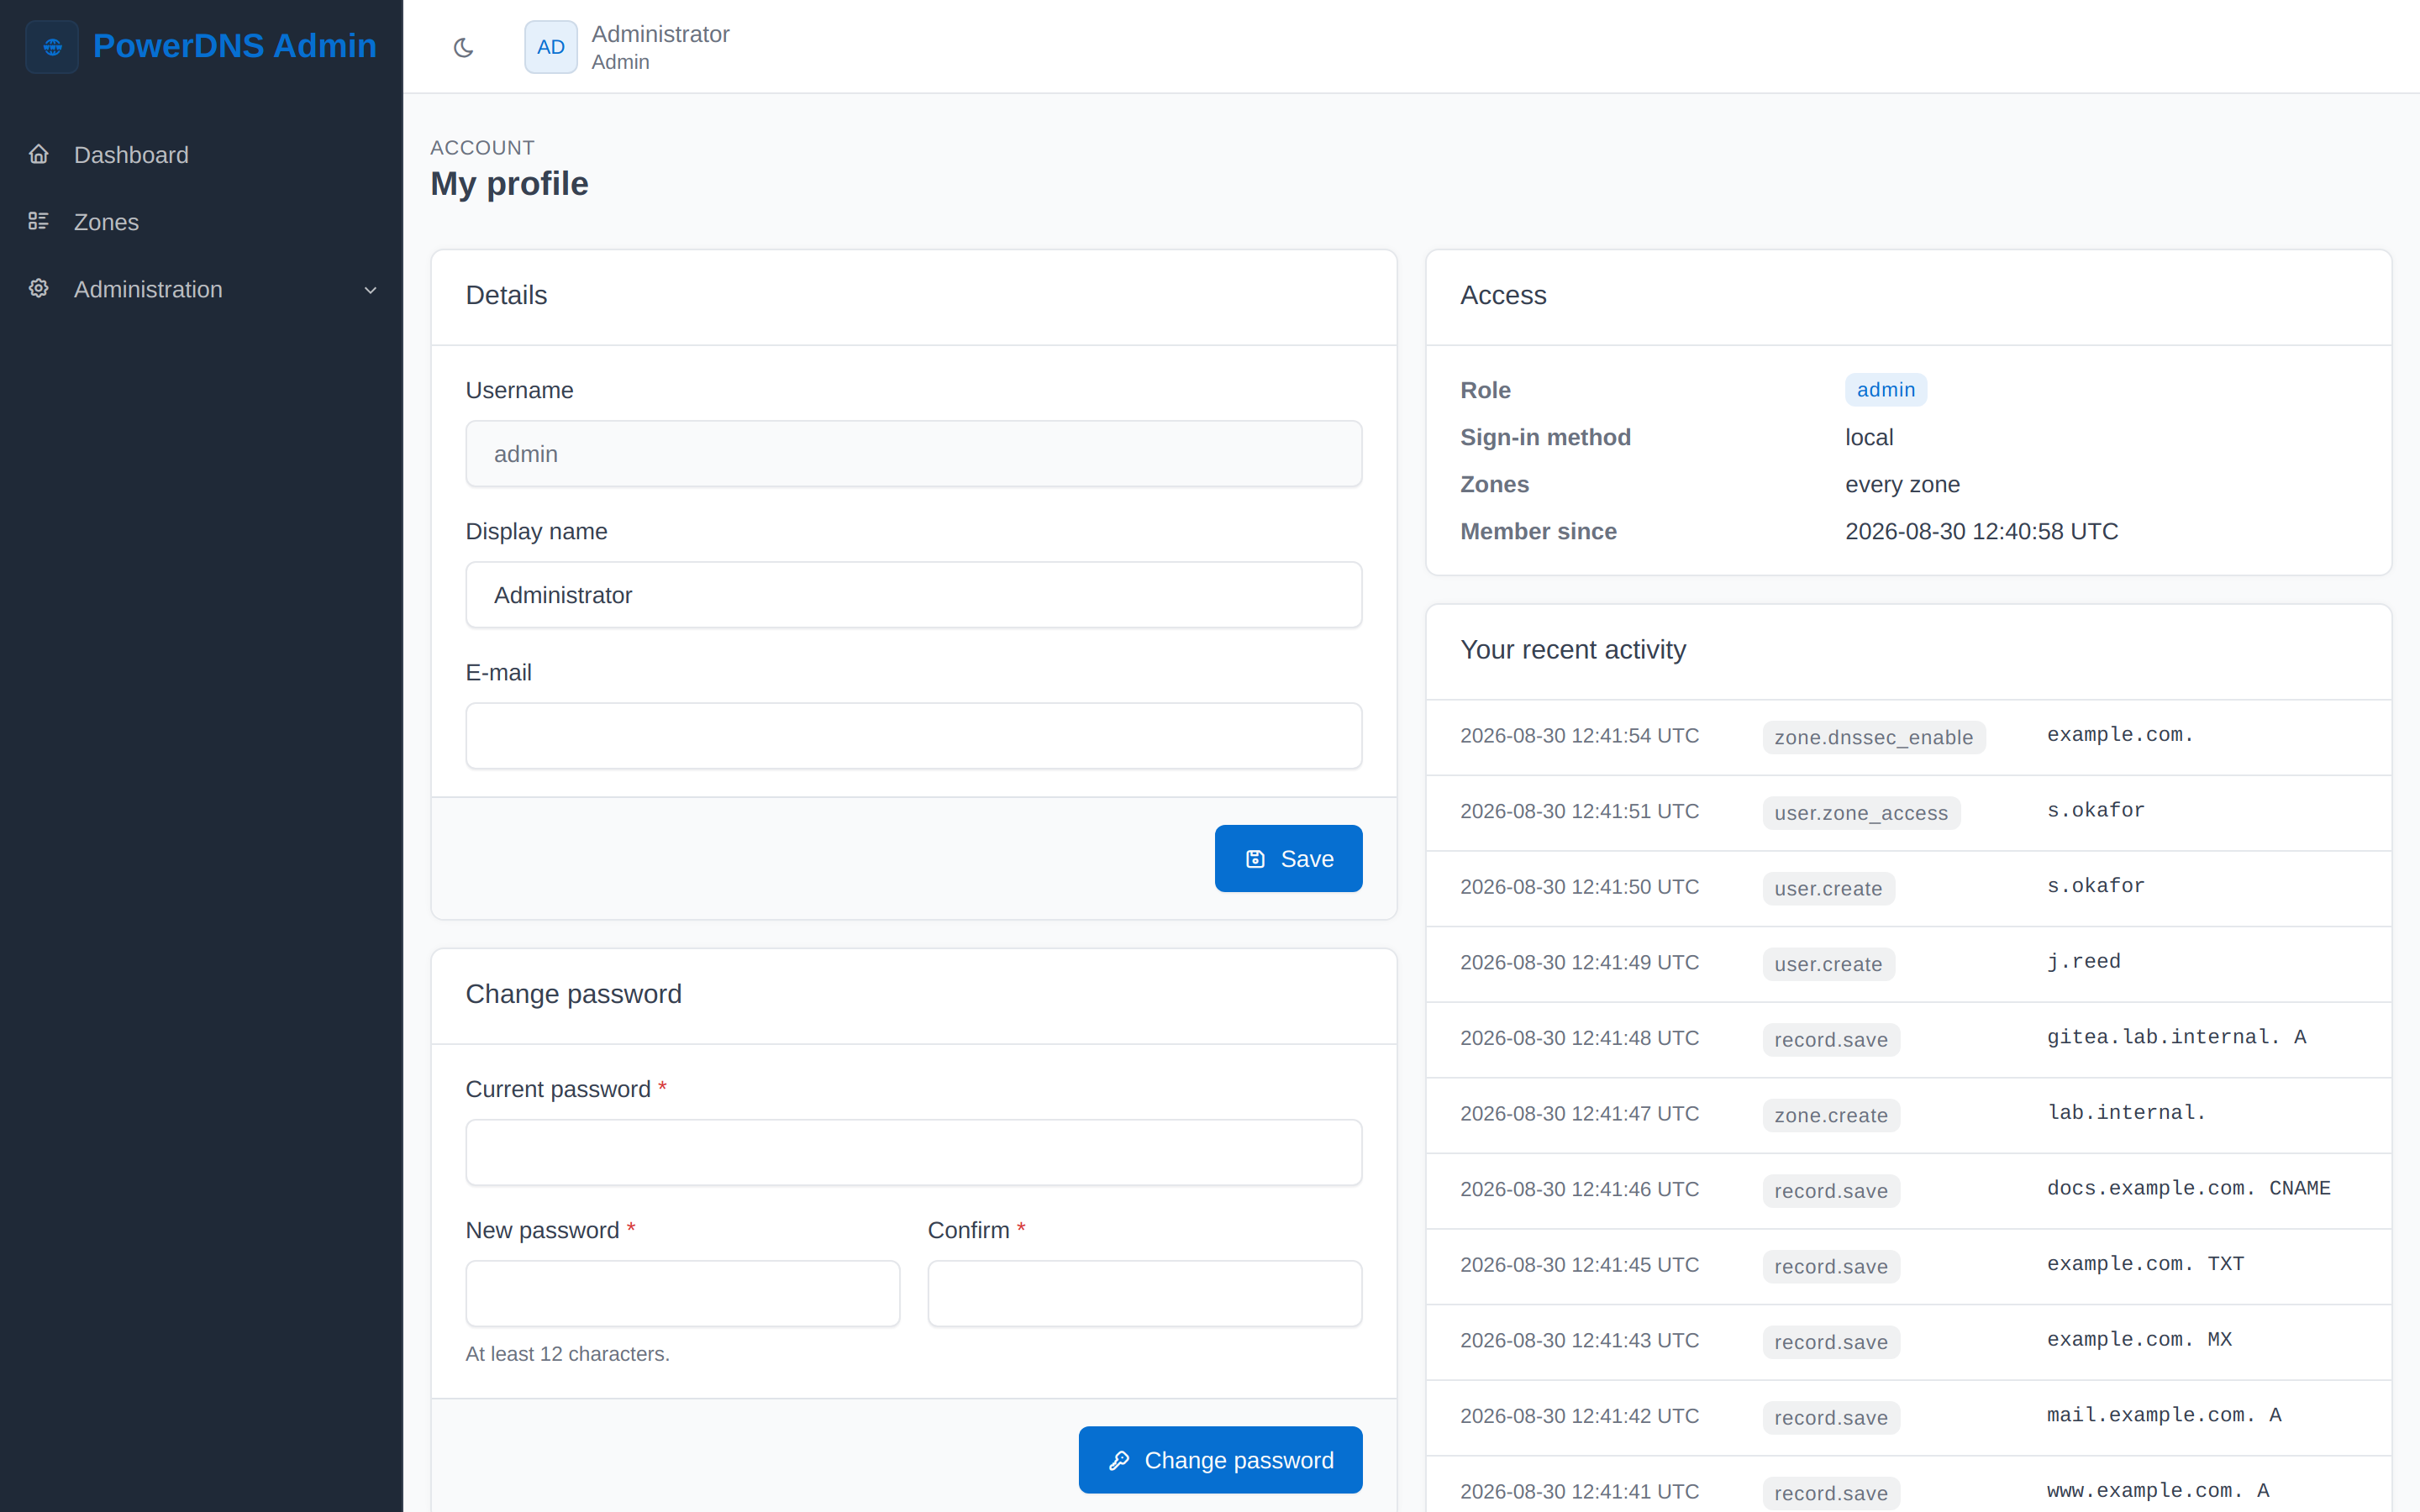Submit the Change password button

point(1220,1460)
